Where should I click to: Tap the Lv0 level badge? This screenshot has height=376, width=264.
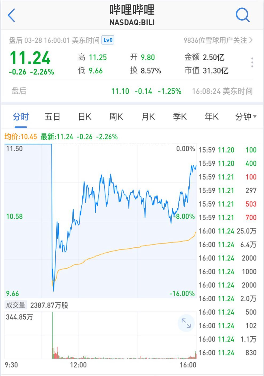tap(108, 40)
